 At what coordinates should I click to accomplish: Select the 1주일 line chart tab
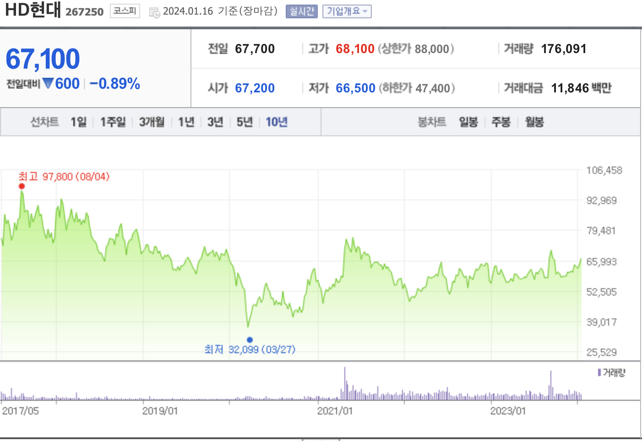pos(113,122)
